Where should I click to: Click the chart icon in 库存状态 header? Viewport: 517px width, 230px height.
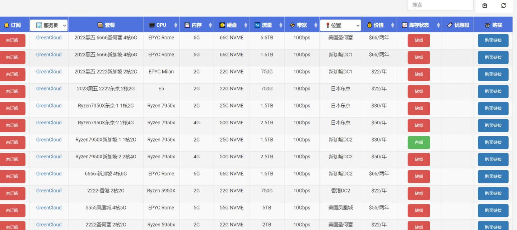405,25
